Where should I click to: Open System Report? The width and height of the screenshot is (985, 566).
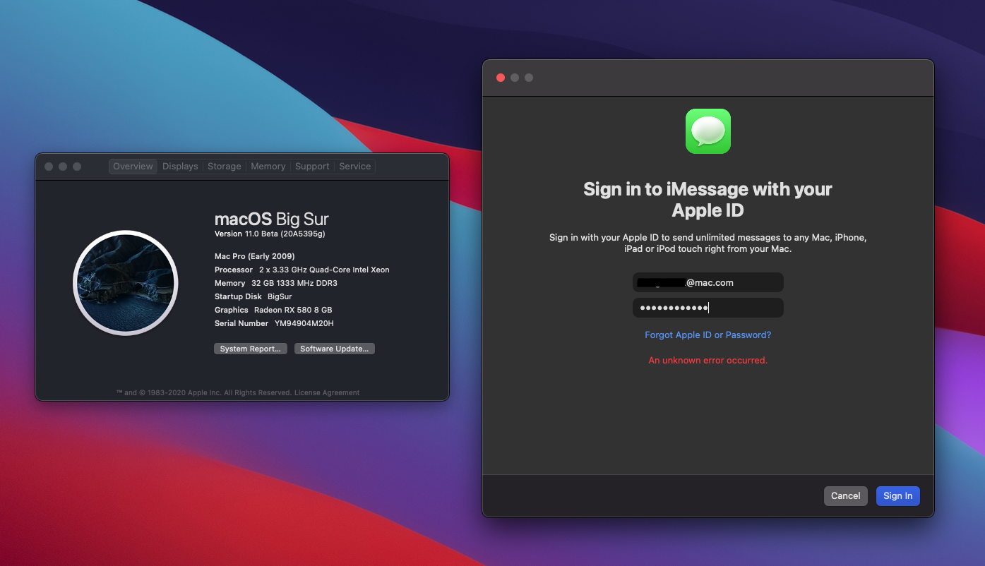point(250,349)
